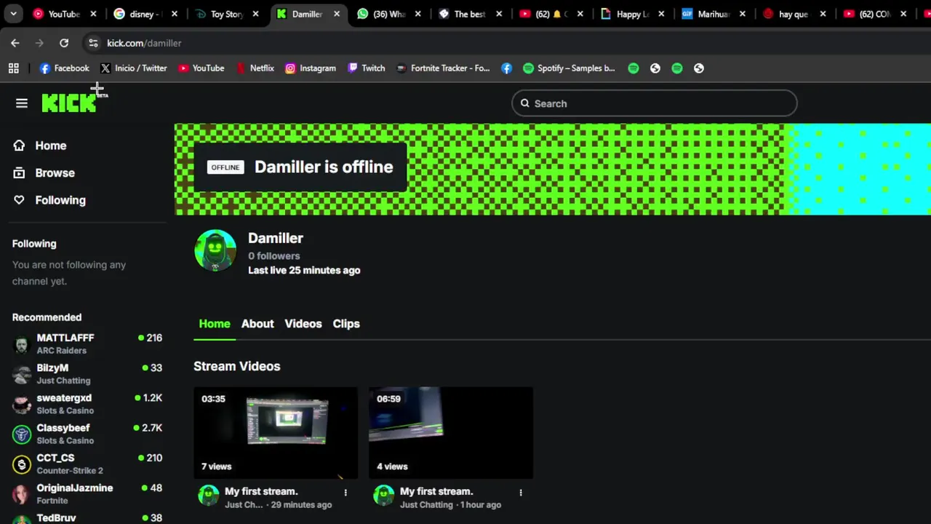Open the Netflix bookmark

pos(255,68)
